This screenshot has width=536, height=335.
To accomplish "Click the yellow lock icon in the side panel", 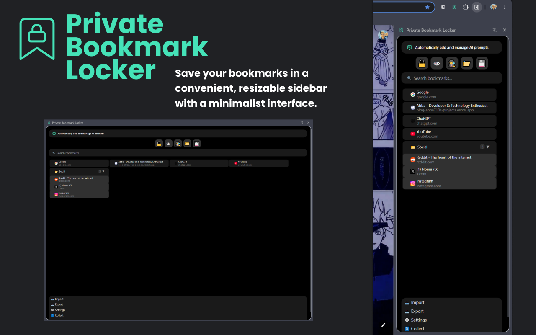I will point(422,63).
